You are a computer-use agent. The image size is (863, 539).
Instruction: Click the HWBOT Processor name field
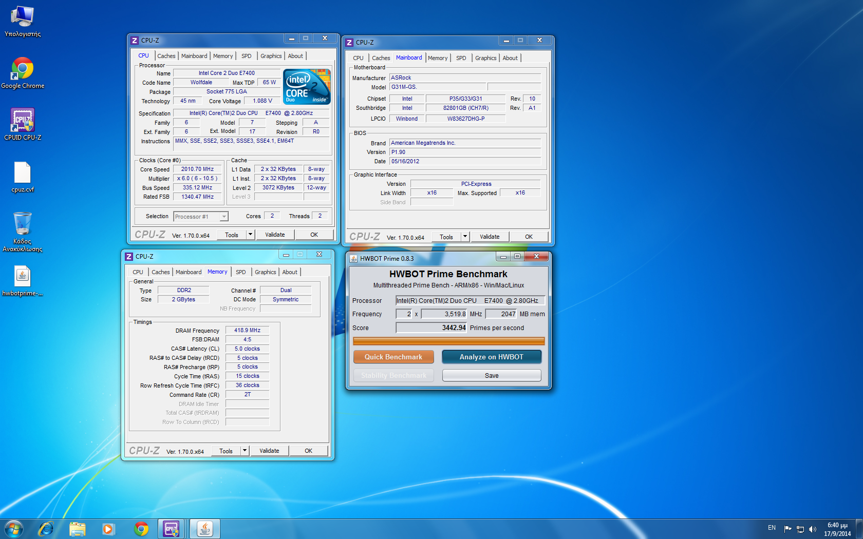pyautogui.click(x=470, y=300)
